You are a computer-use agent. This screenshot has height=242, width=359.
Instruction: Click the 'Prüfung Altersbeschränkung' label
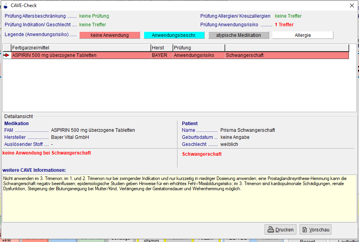pos(35,16)
